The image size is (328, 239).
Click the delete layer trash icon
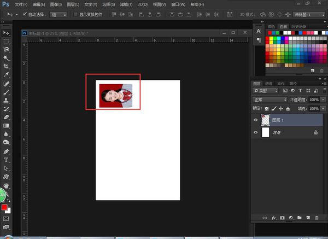coord(316,218)
